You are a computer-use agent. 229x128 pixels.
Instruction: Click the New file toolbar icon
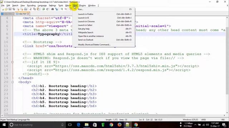tap(3, 9)
